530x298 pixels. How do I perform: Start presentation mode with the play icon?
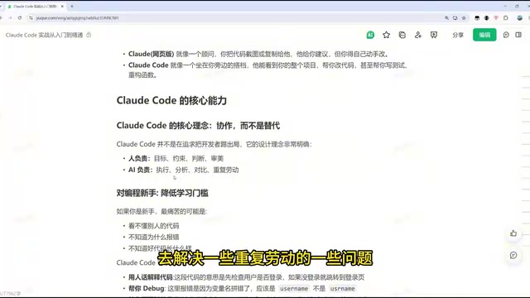[x=434, y=35]
